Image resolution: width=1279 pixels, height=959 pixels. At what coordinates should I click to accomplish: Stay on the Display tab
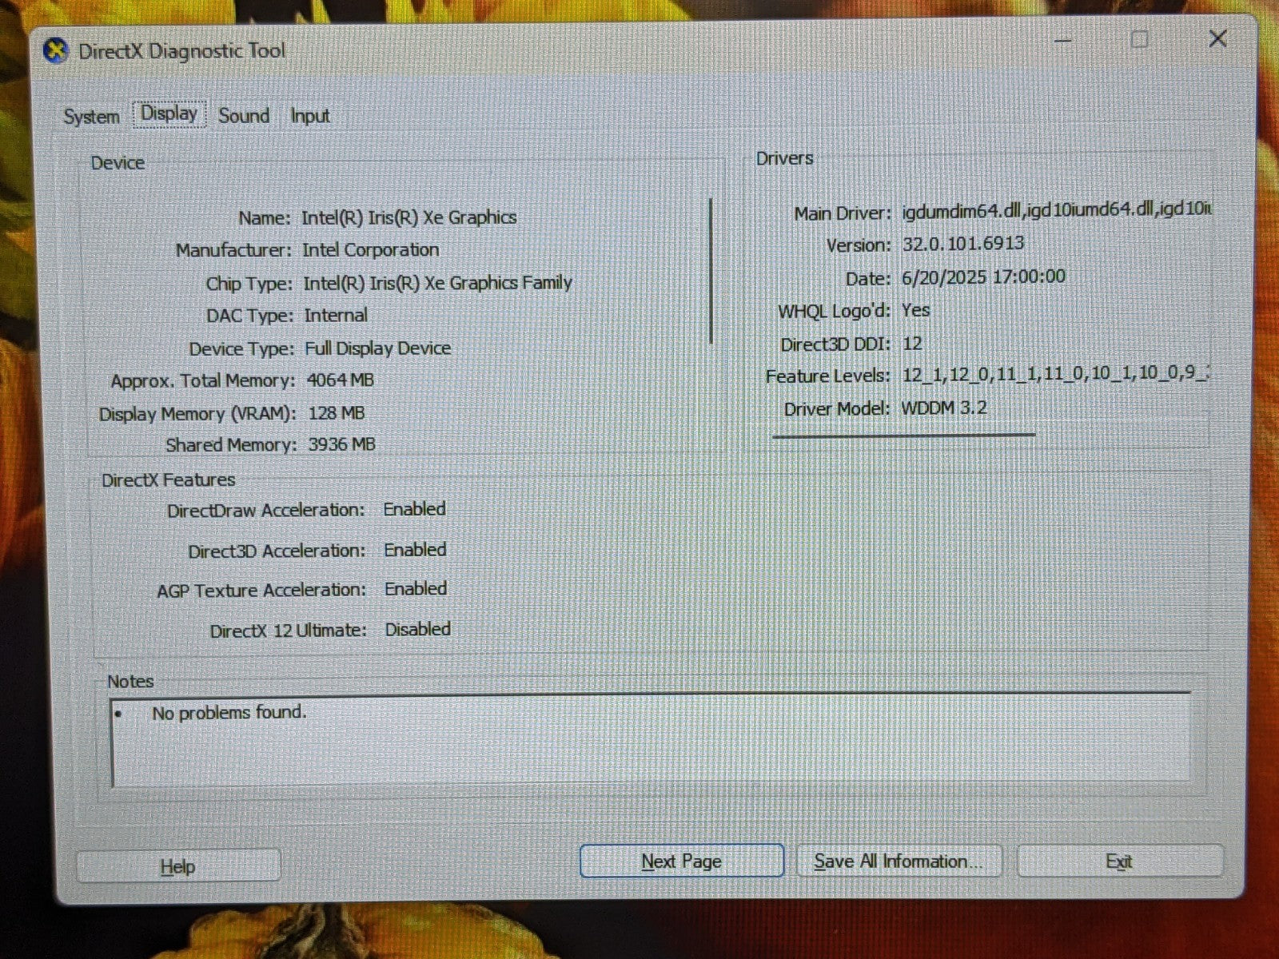[169, 113]
